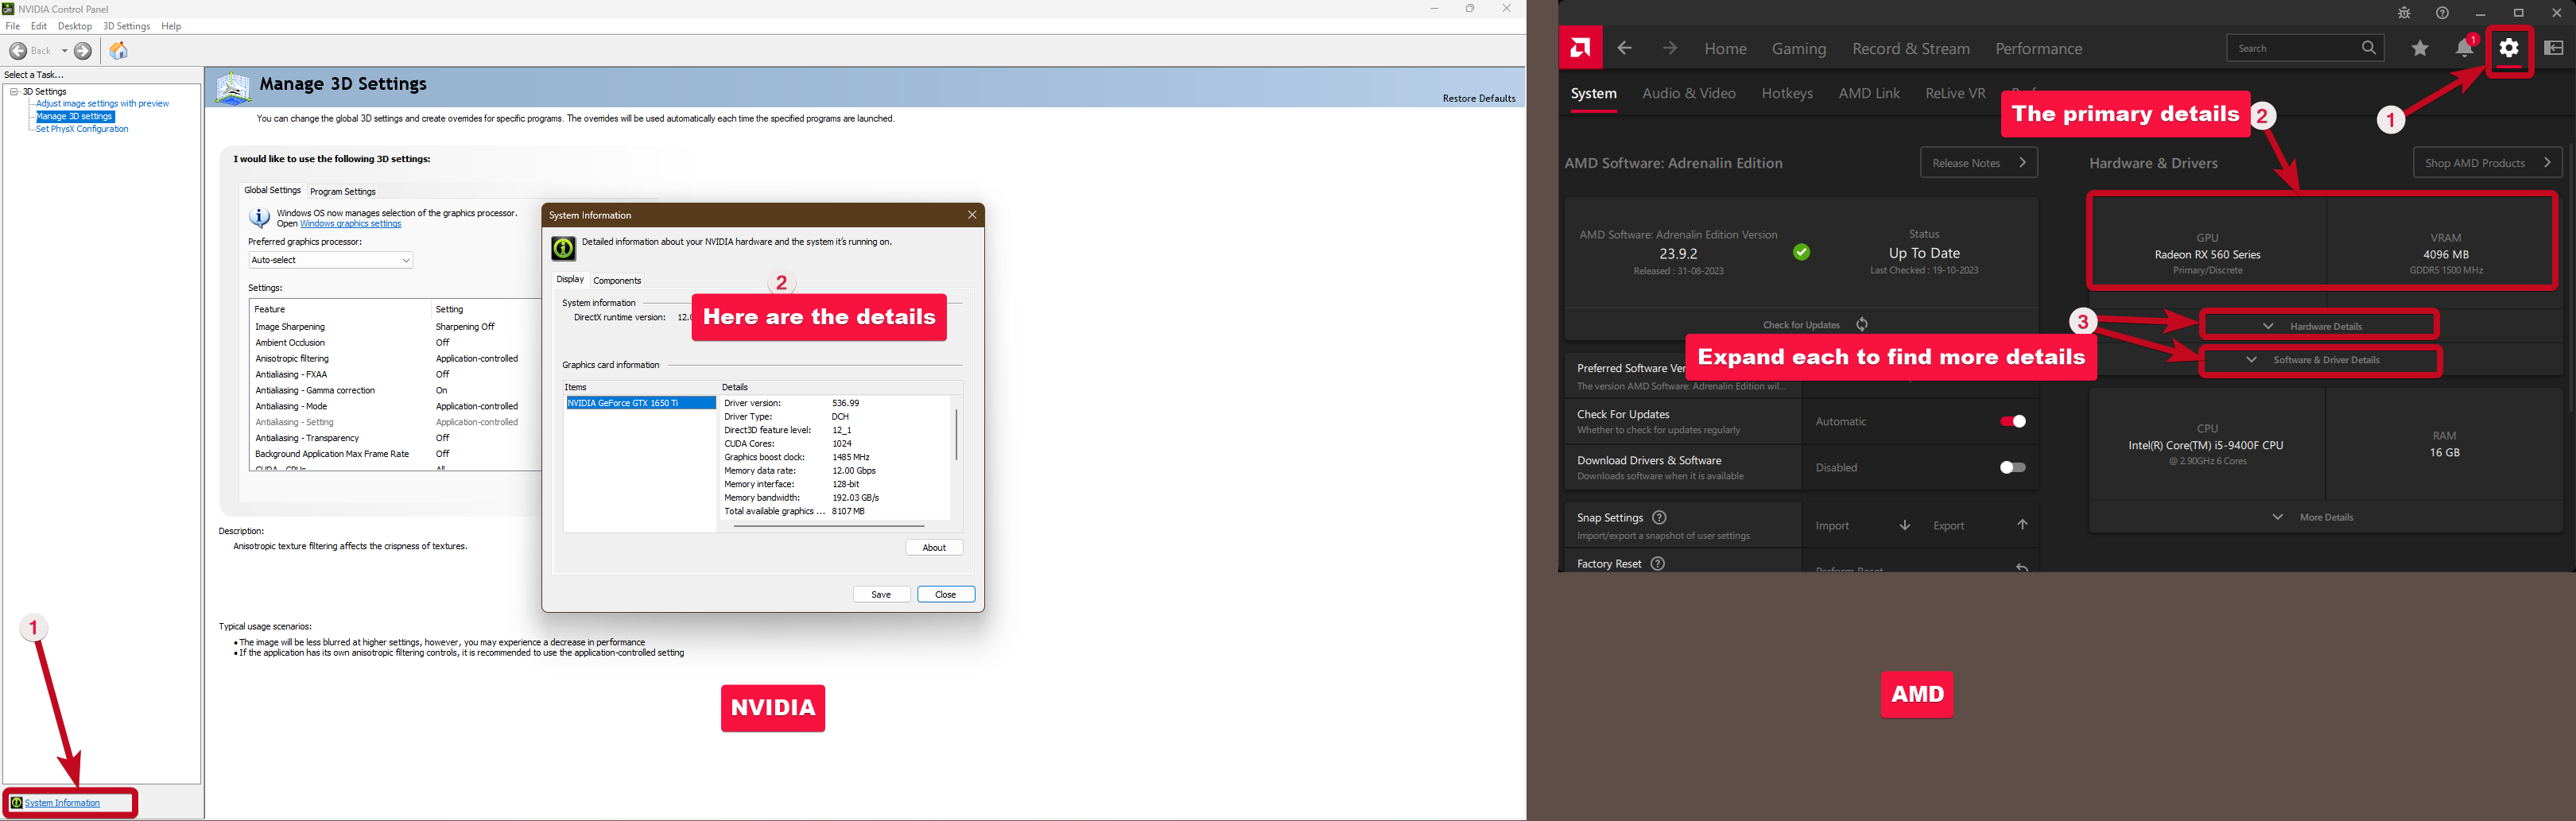
Task: Click the NVIDIA Forward arrow button
Action: point(83,51)
